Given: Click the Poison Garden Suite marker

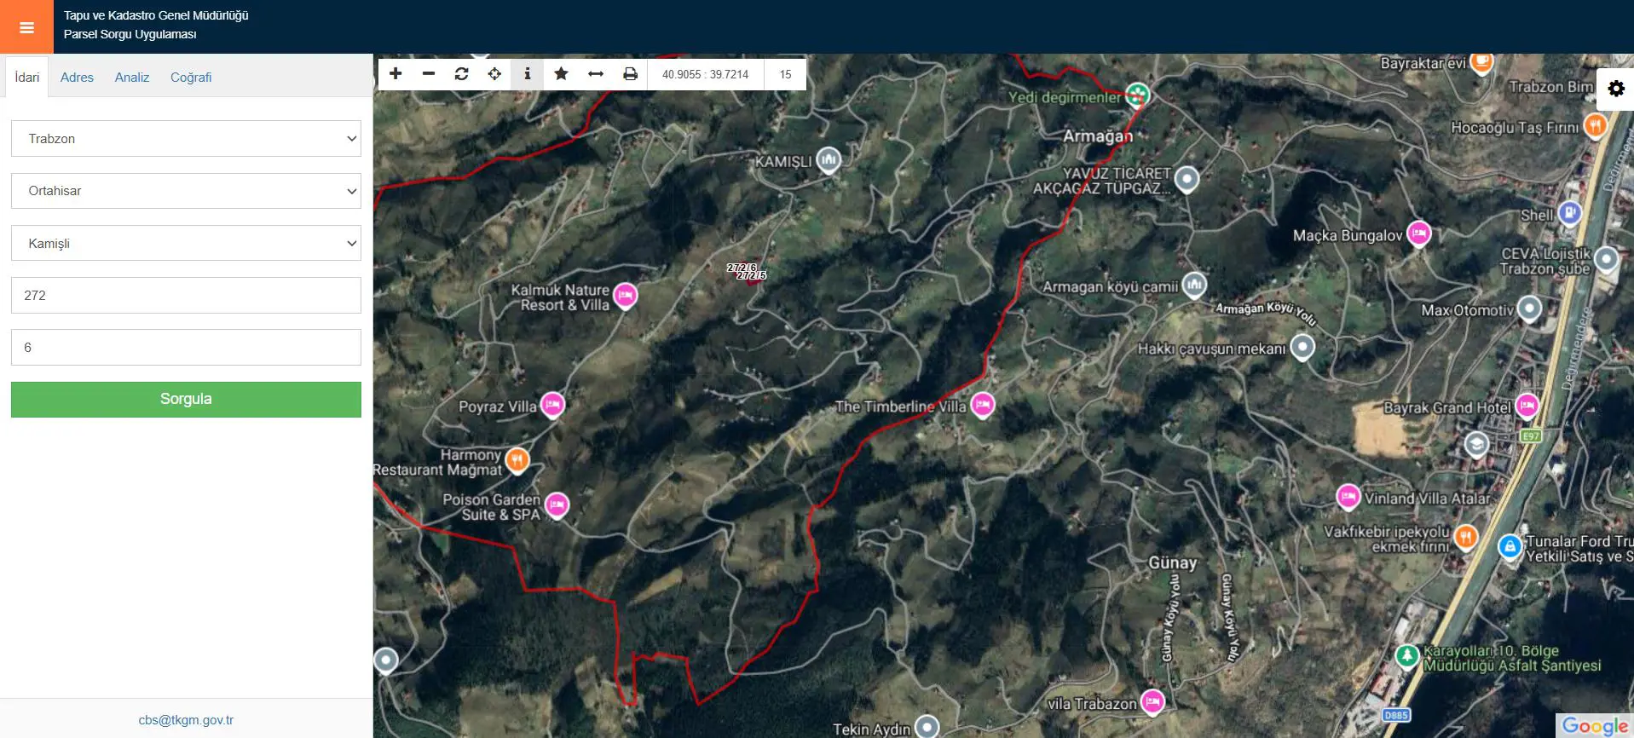Looking at the screenshot, I should click(x=557, y=505).
